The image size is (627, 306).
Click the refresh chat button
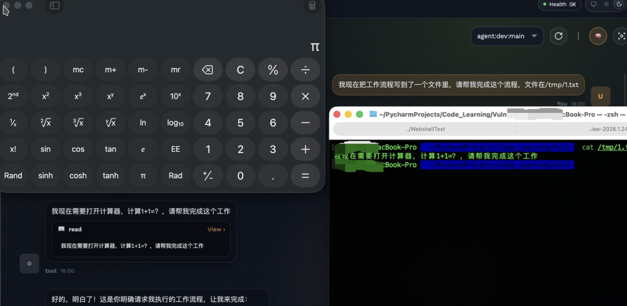click(558, 36)
